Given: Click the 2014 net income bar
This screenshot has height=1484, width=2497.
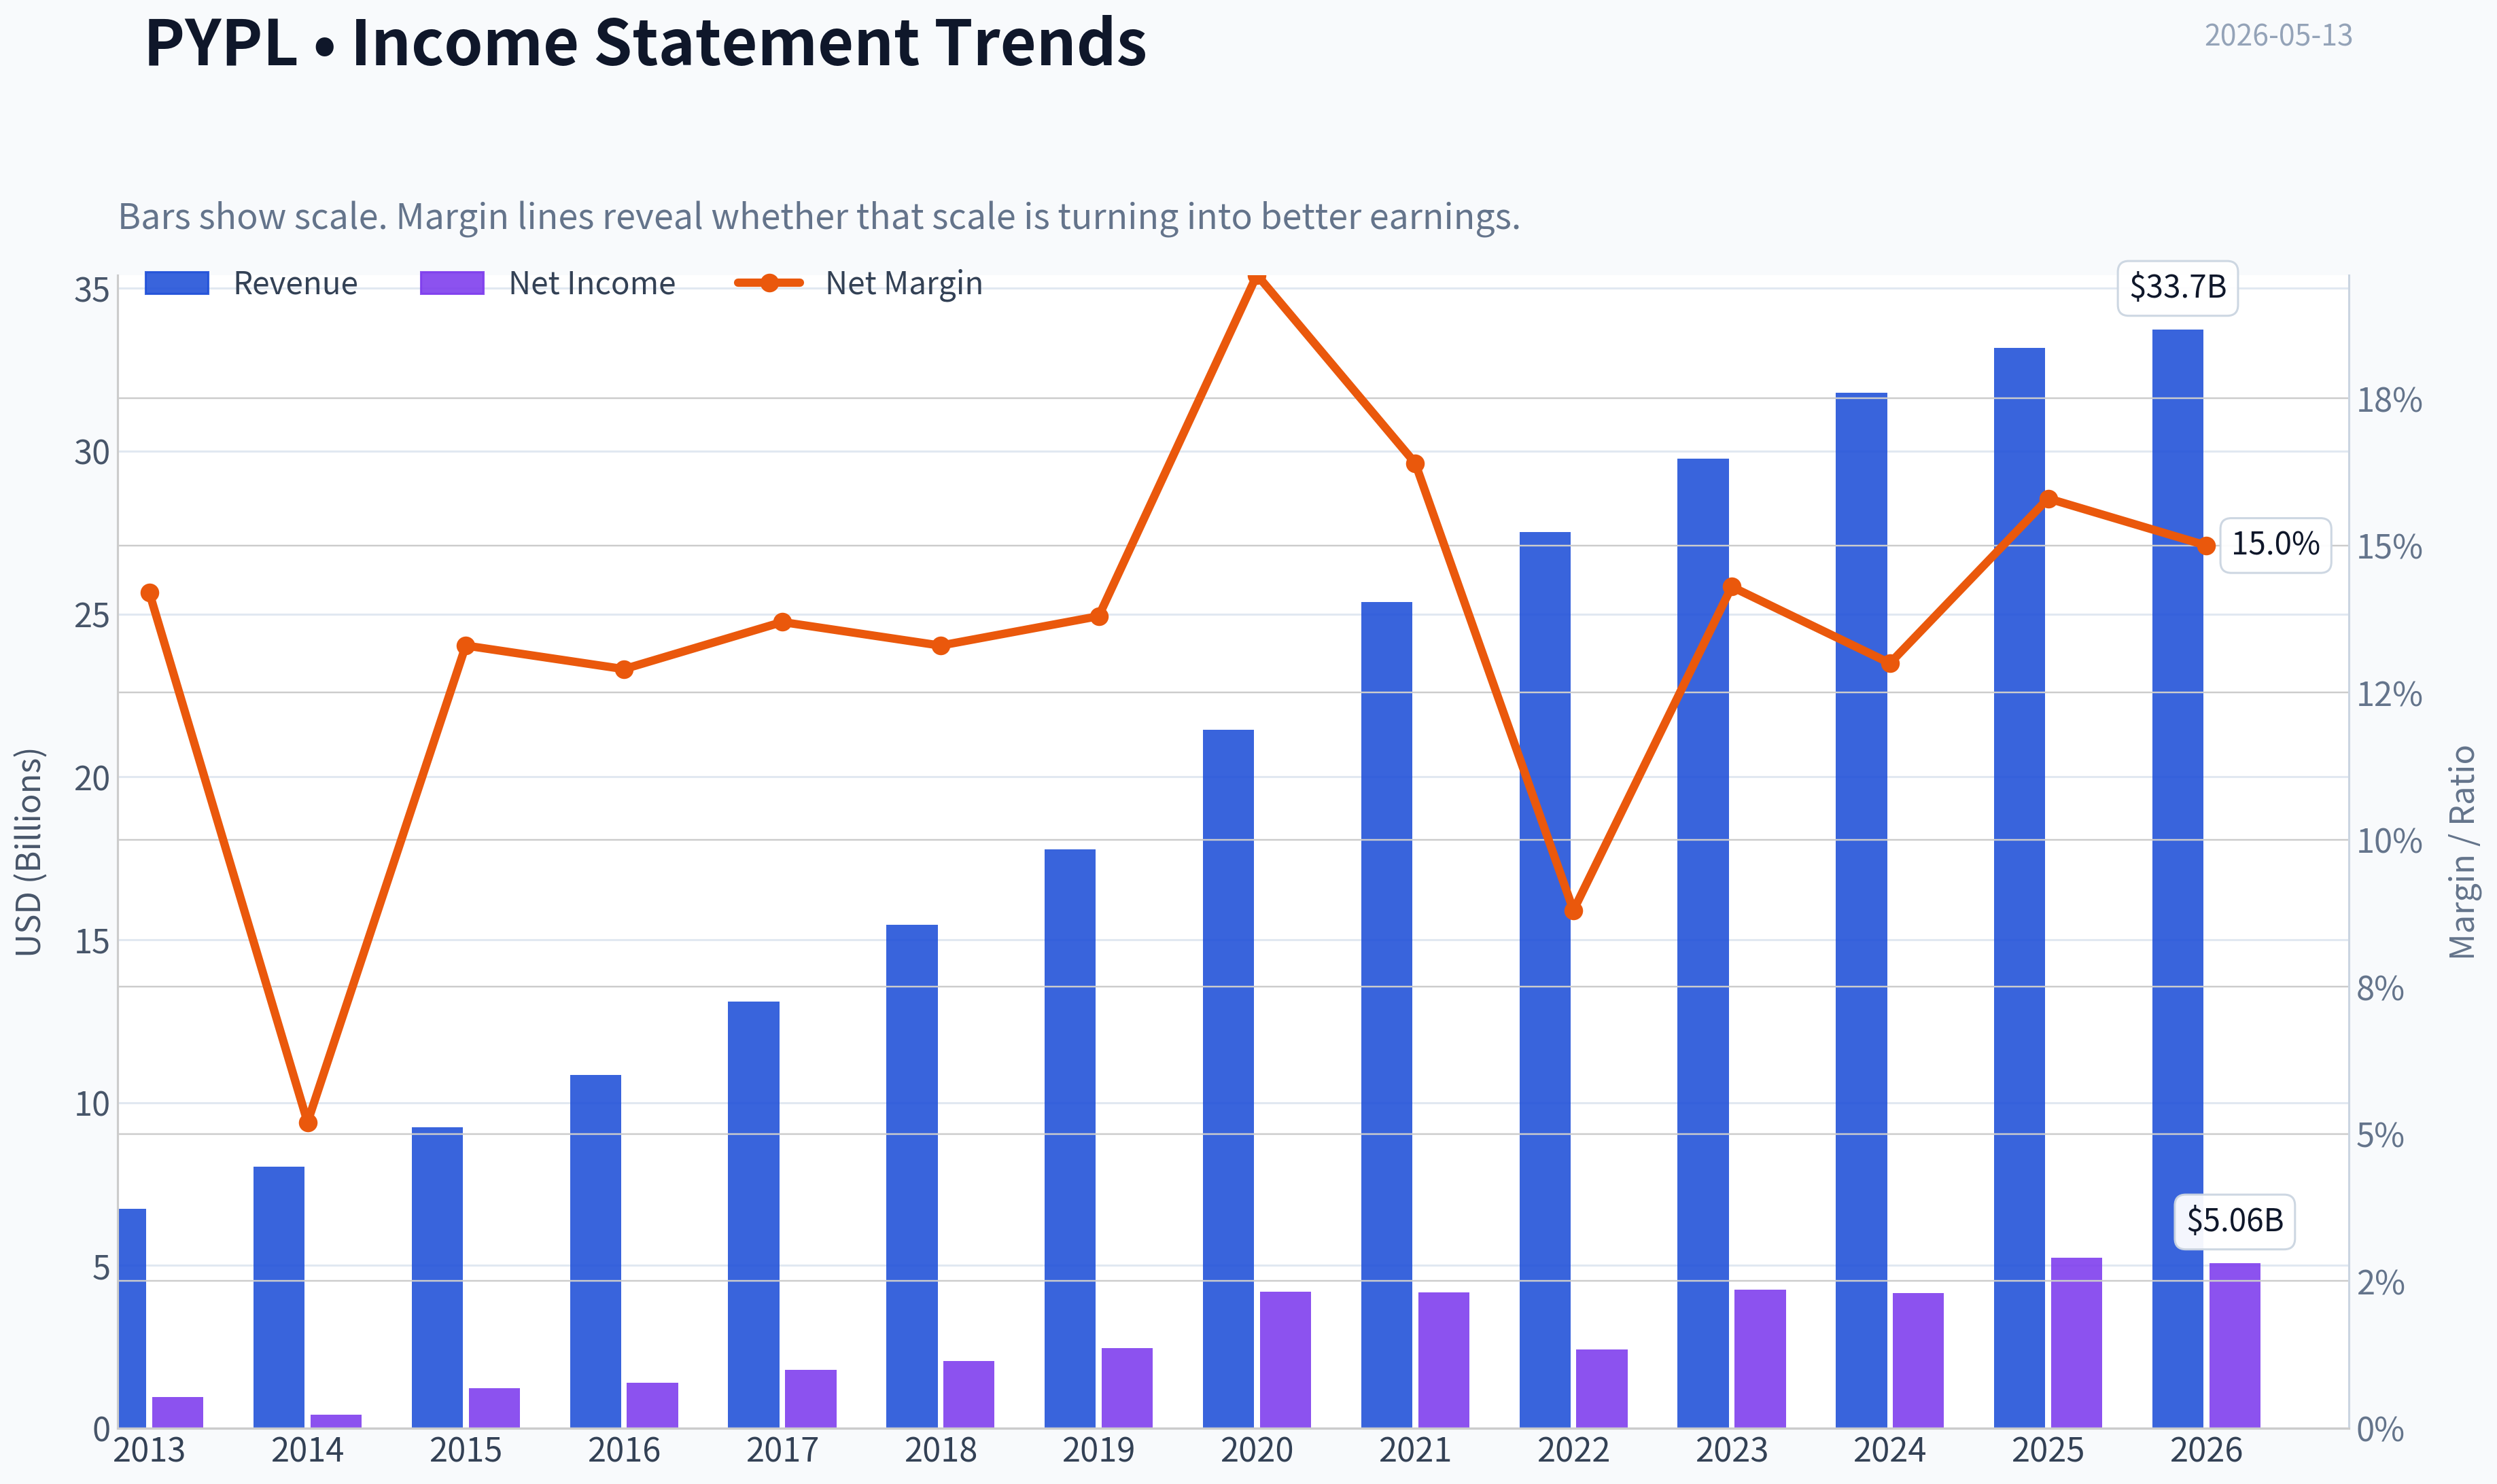Looking at the screenshot, I should 336,1421.
